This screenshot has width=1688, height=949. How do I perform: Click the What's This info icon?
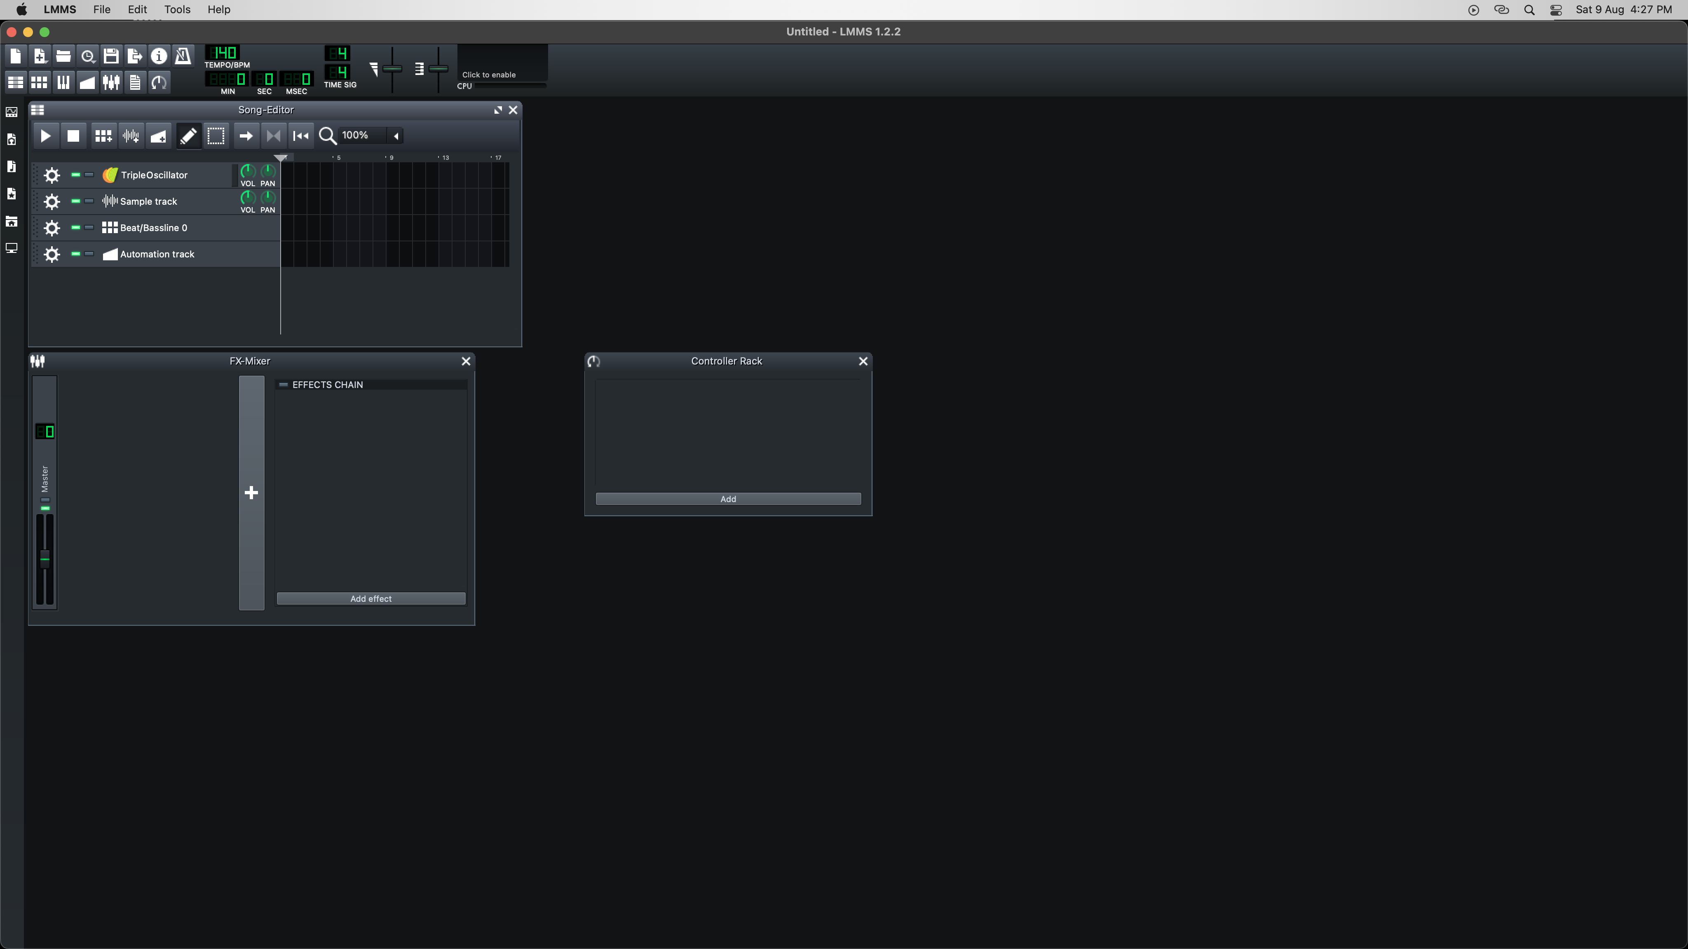(x=159, y=56)
